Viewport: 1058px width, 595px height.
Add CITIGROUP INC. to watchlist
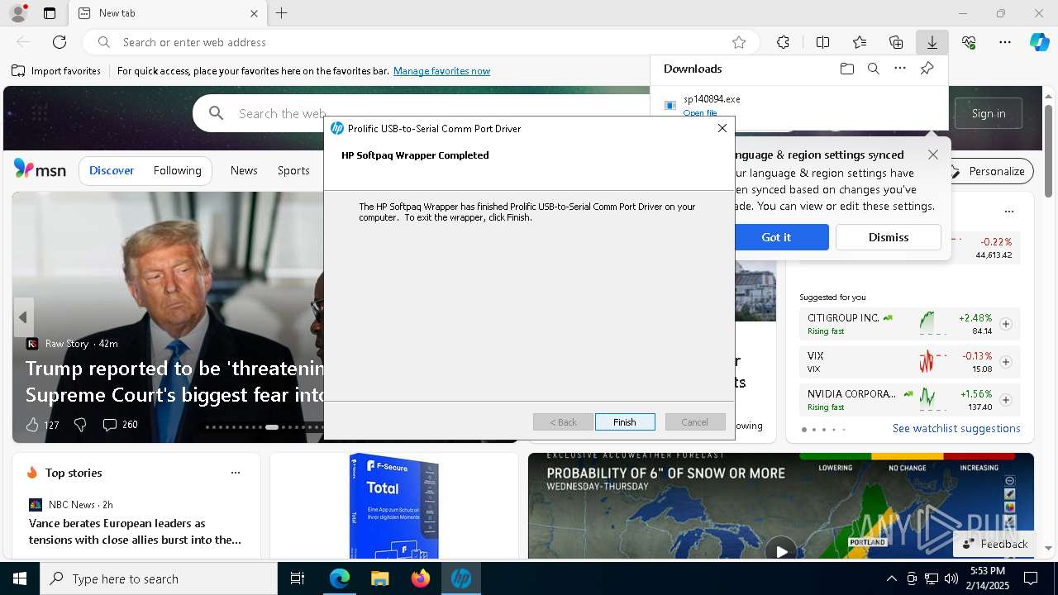click(1006, 324)
